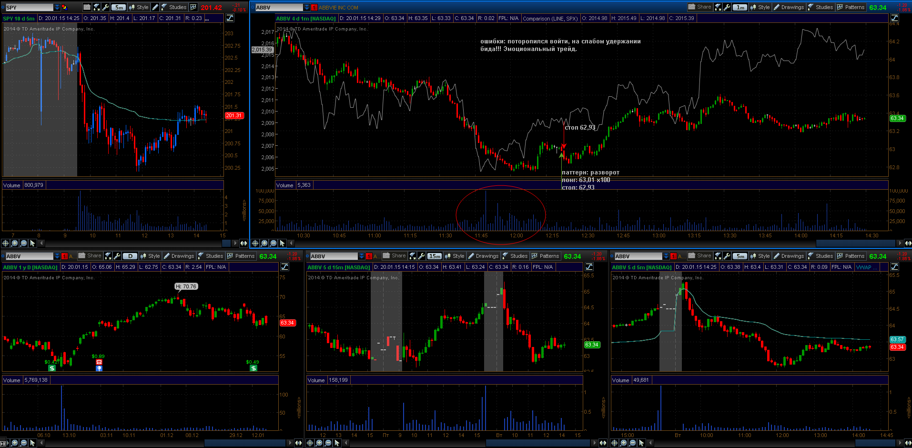This screenshot has height=448, width=912.
Task: Open the 5m timeframe selector on SPY chart
Action: tap(119, 7)
